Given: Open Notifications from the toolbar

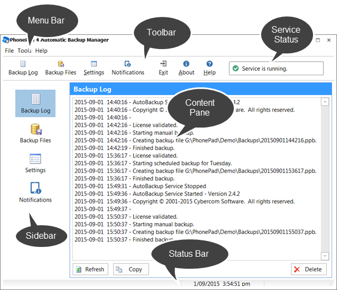Looking at the screenshot, I should [128, 68].
